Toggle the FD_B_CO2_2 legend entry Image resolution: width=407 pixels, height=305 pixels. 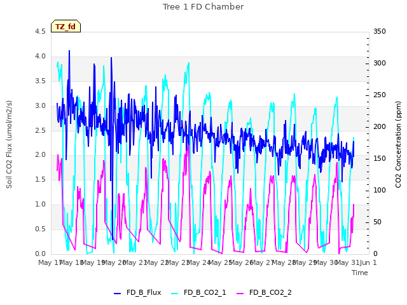tap(264, 292)
